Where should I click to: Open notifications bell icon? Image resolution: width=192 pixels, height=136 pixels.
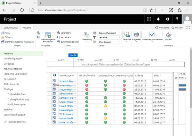pos(158,19)
